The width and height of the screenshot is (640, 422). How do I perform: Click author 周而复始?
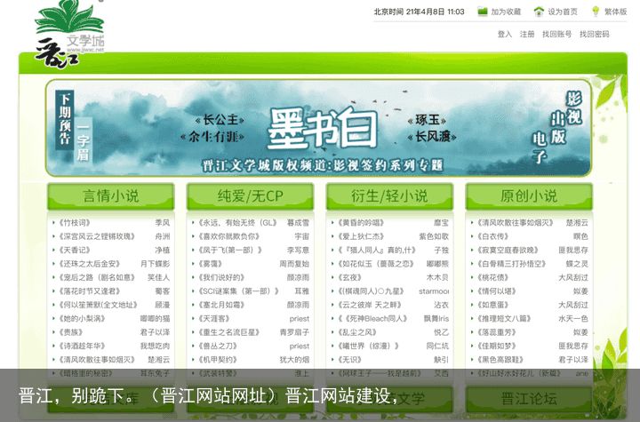[x=294, y=264]
